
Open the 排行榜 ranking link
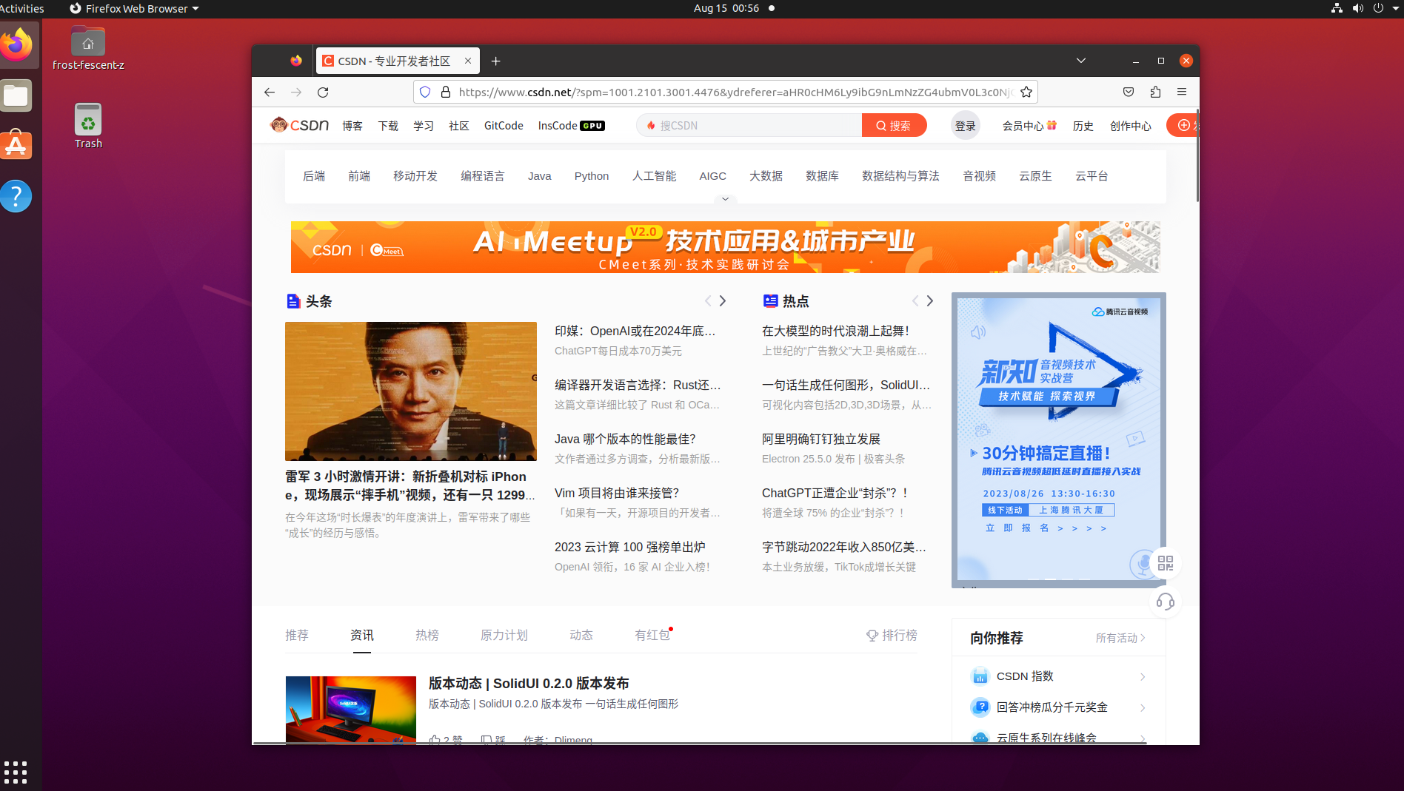tap(898, 635)
